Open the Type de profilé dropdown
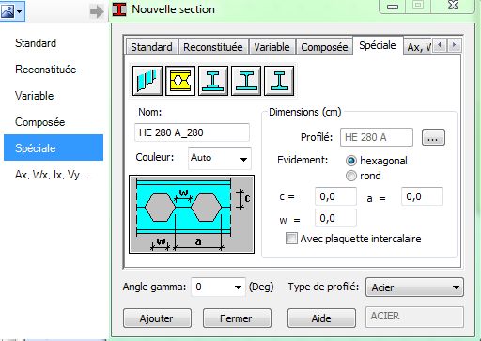 [414, 287]
